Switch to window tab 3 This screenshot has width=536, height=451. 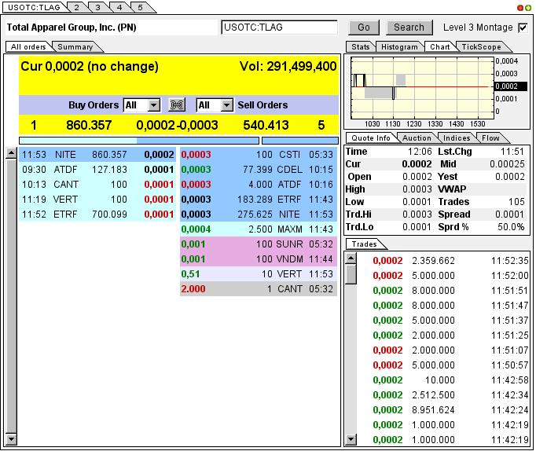point(97,7)
